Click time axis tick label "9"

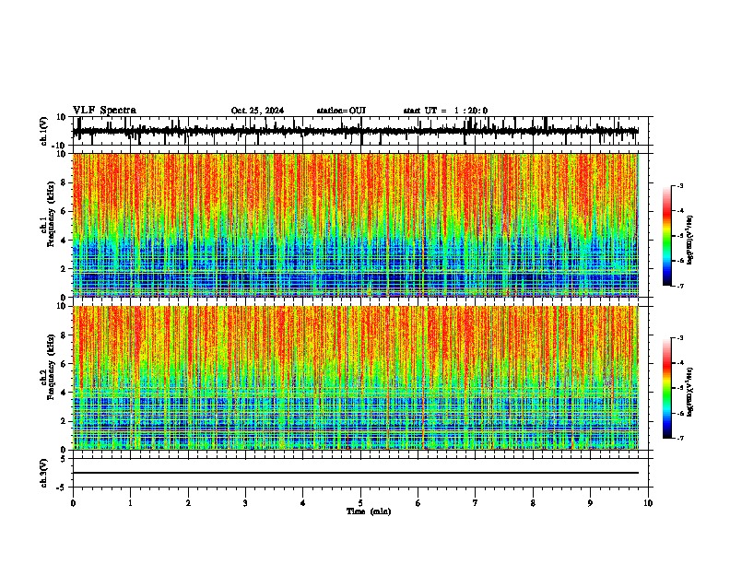pyautogui.click(x=590, y=502)
